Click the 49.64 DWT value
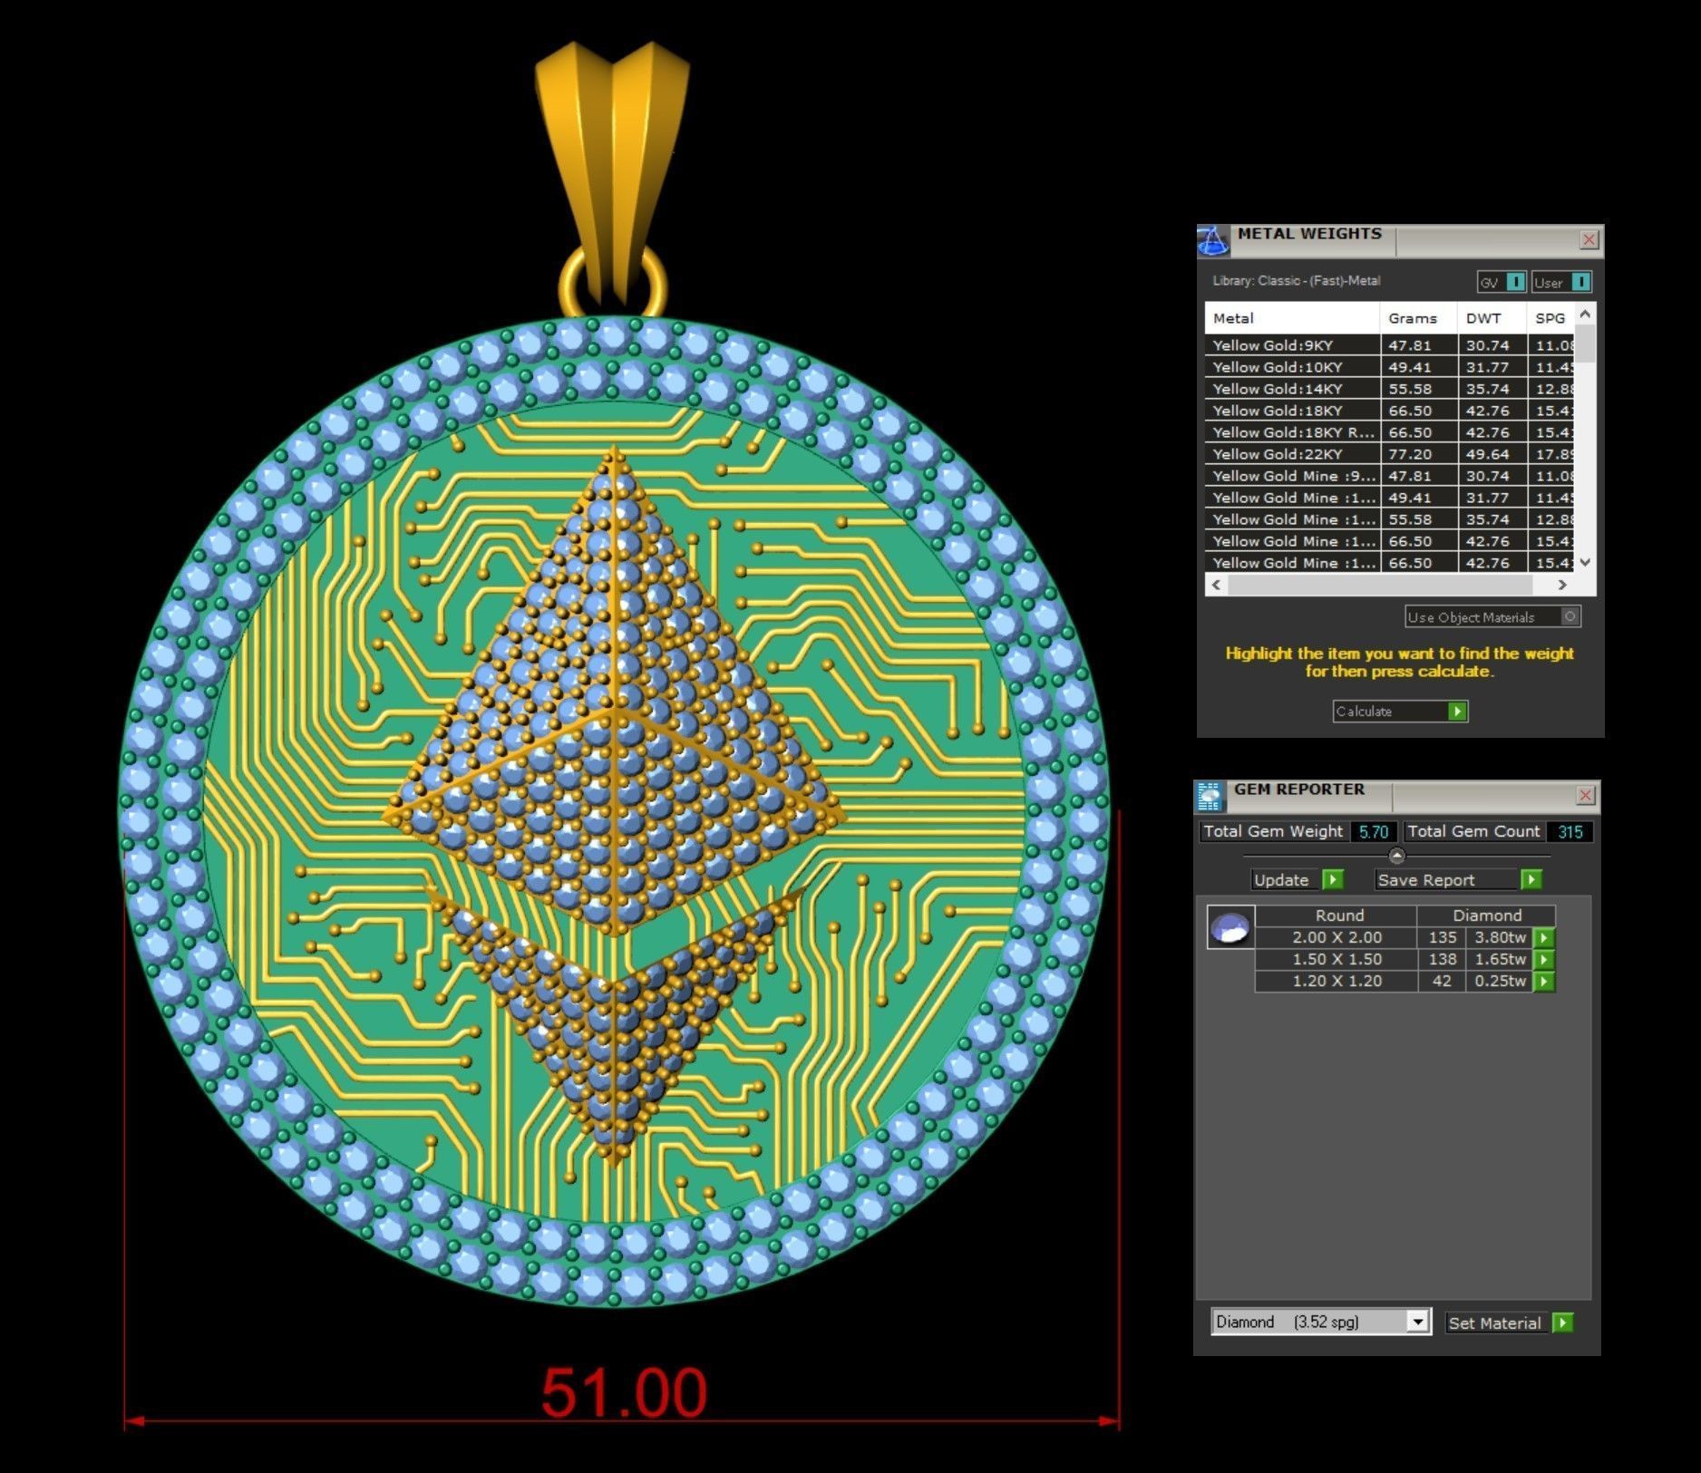Image resolution: width=1701 pixels, height=1473 pixels. click(1488, 454)
